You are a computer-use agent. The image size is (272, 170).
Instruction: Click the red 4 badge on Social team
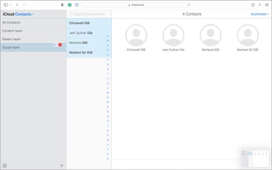click(60, 45)
